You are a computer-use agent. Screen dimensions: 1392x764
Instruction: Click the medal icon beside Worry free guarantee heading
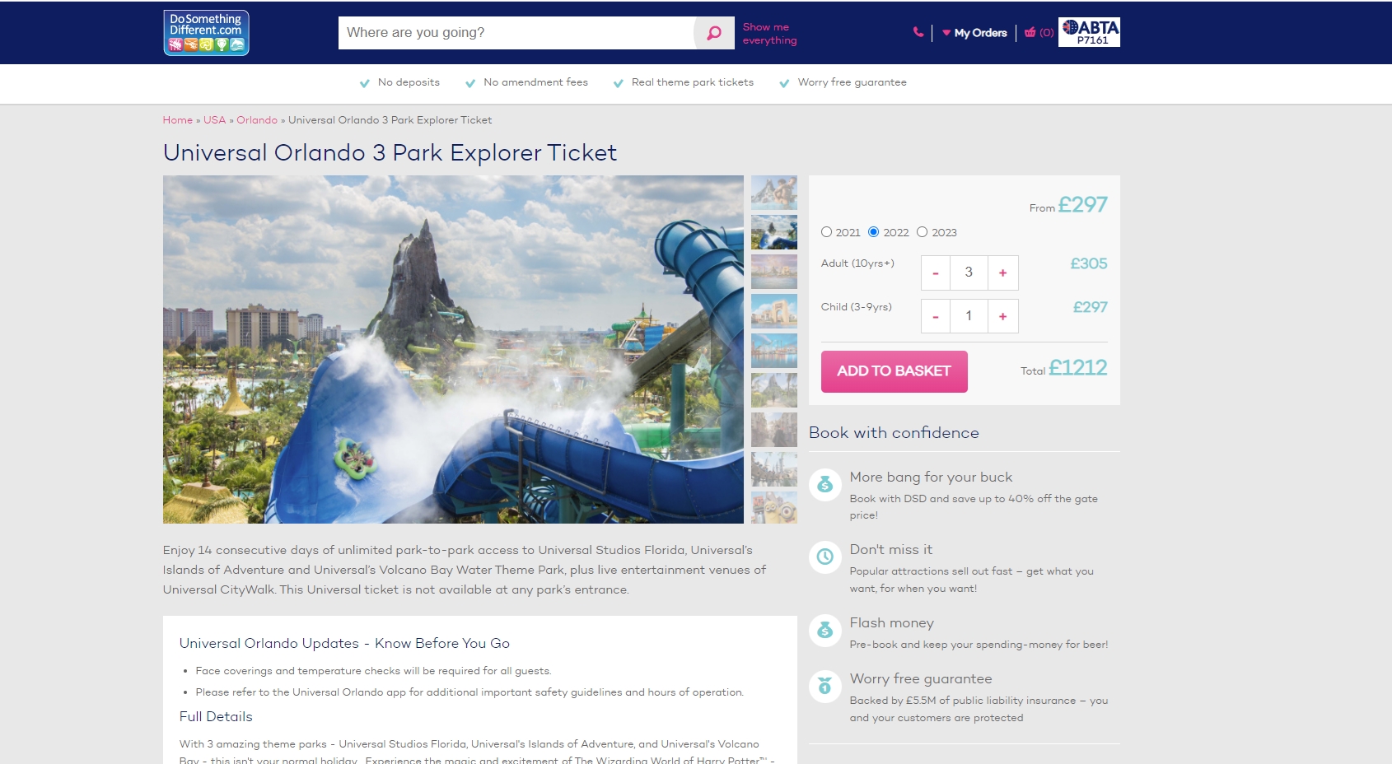(x=824, y=686)
